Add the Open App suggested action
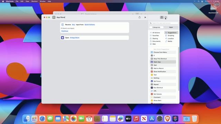Screen dimensions: 221x124 (163, 62)
